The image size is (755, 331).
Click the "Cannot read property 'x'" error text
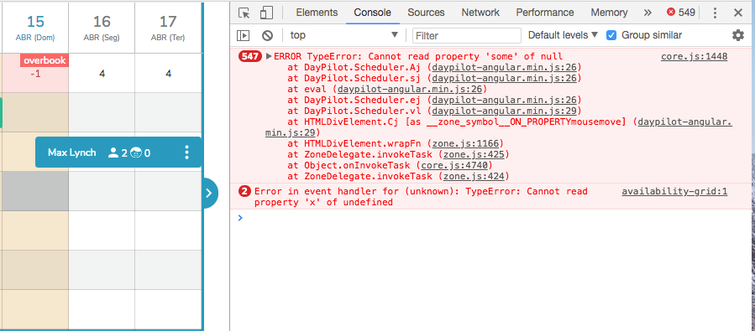click(x=421, y=197)
